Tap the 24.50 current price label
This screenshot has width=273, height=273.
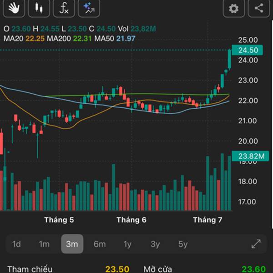pos(248,50)
